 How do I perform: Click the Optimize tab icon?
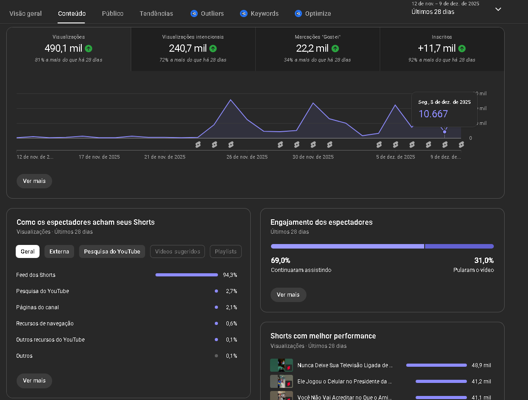[298, 13]
